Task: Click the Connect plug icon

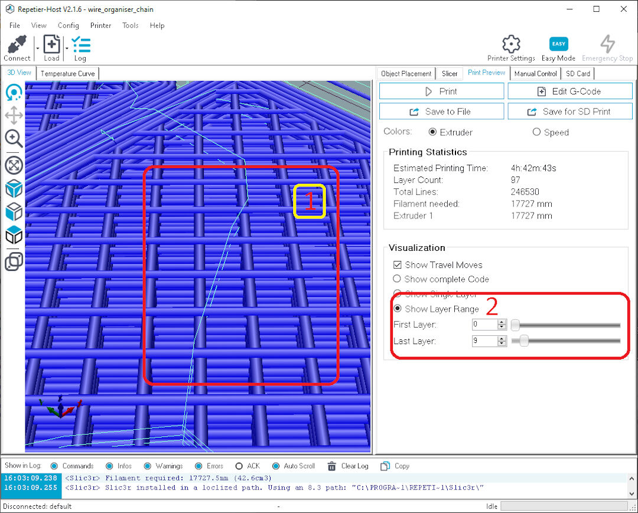Action: point(17,45)
